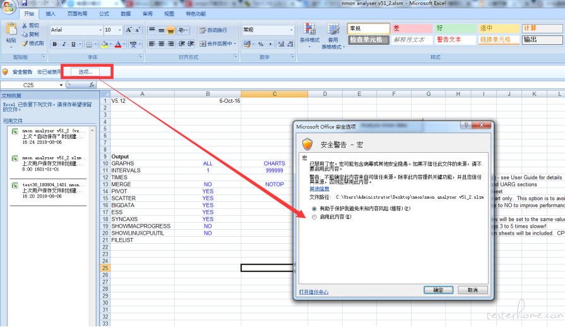Image resolution: width=565 pixels, height=327 pixels.
Task: Toggle Underline formatting
Action: coord(73,44)
